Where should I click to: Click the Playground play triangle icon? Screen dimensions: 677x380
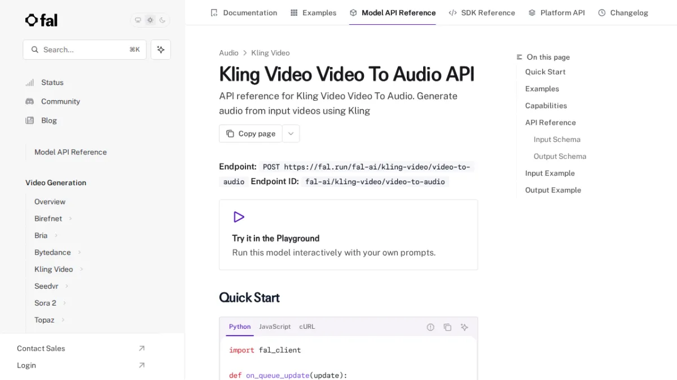pyautogui.click(x=239, y=217)
